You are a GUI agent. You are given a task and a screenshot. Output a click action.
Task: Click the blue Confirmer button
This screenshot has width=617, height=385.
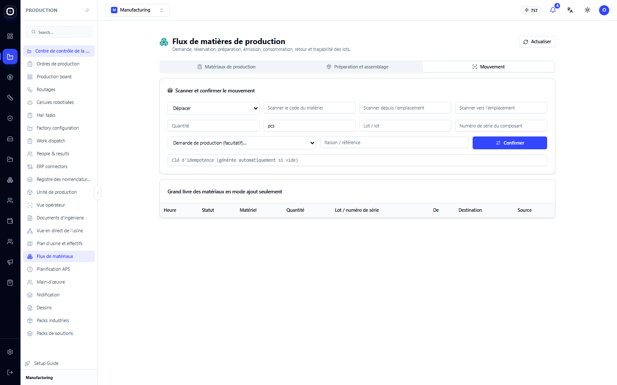click(510, 143)
